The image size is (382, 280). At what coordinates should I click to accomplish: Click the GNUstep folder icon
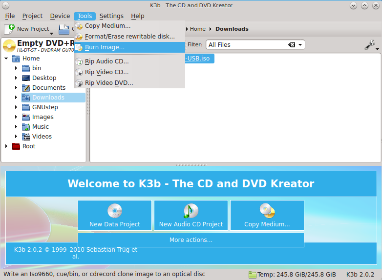pyautogui.click(x=26, y=107)
